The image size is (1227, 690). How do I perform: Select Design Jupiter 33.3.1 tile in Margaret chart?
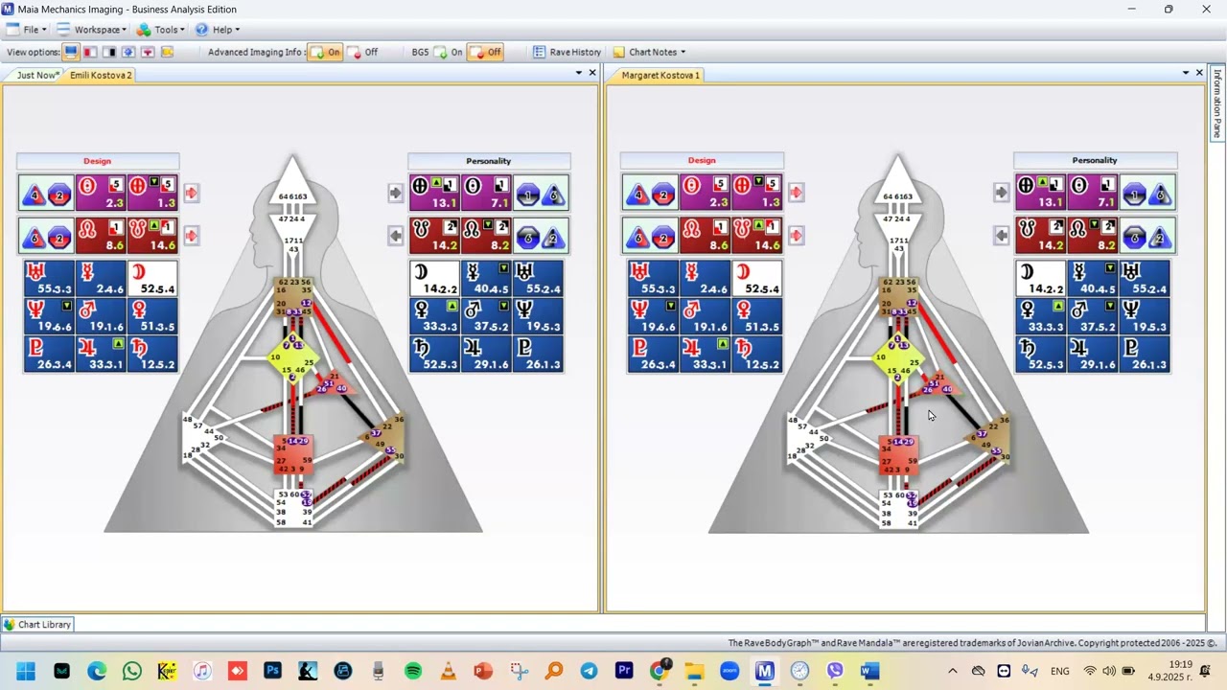(705, 354)
